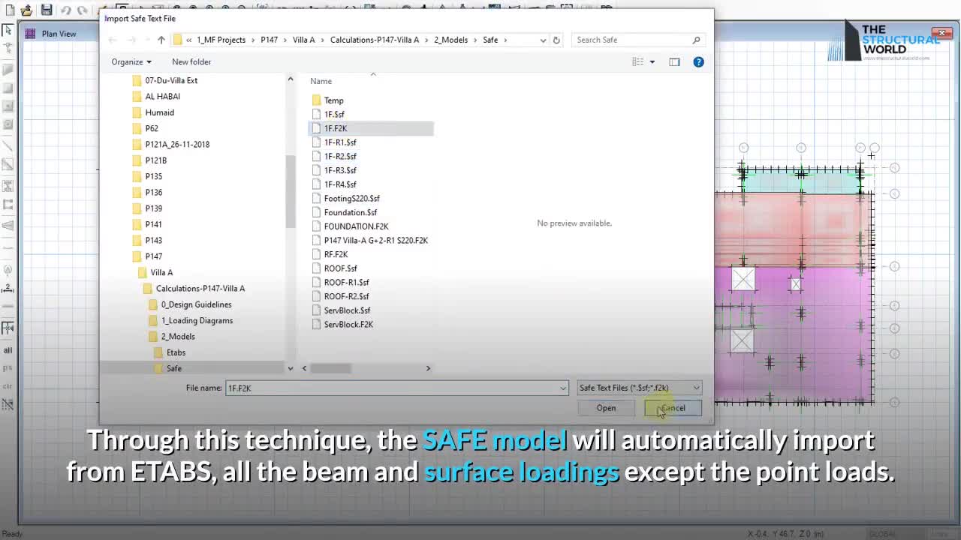Select the file FOUNDATION.F2K
This screenshot has height=540, width=961.
click(356, 226)
